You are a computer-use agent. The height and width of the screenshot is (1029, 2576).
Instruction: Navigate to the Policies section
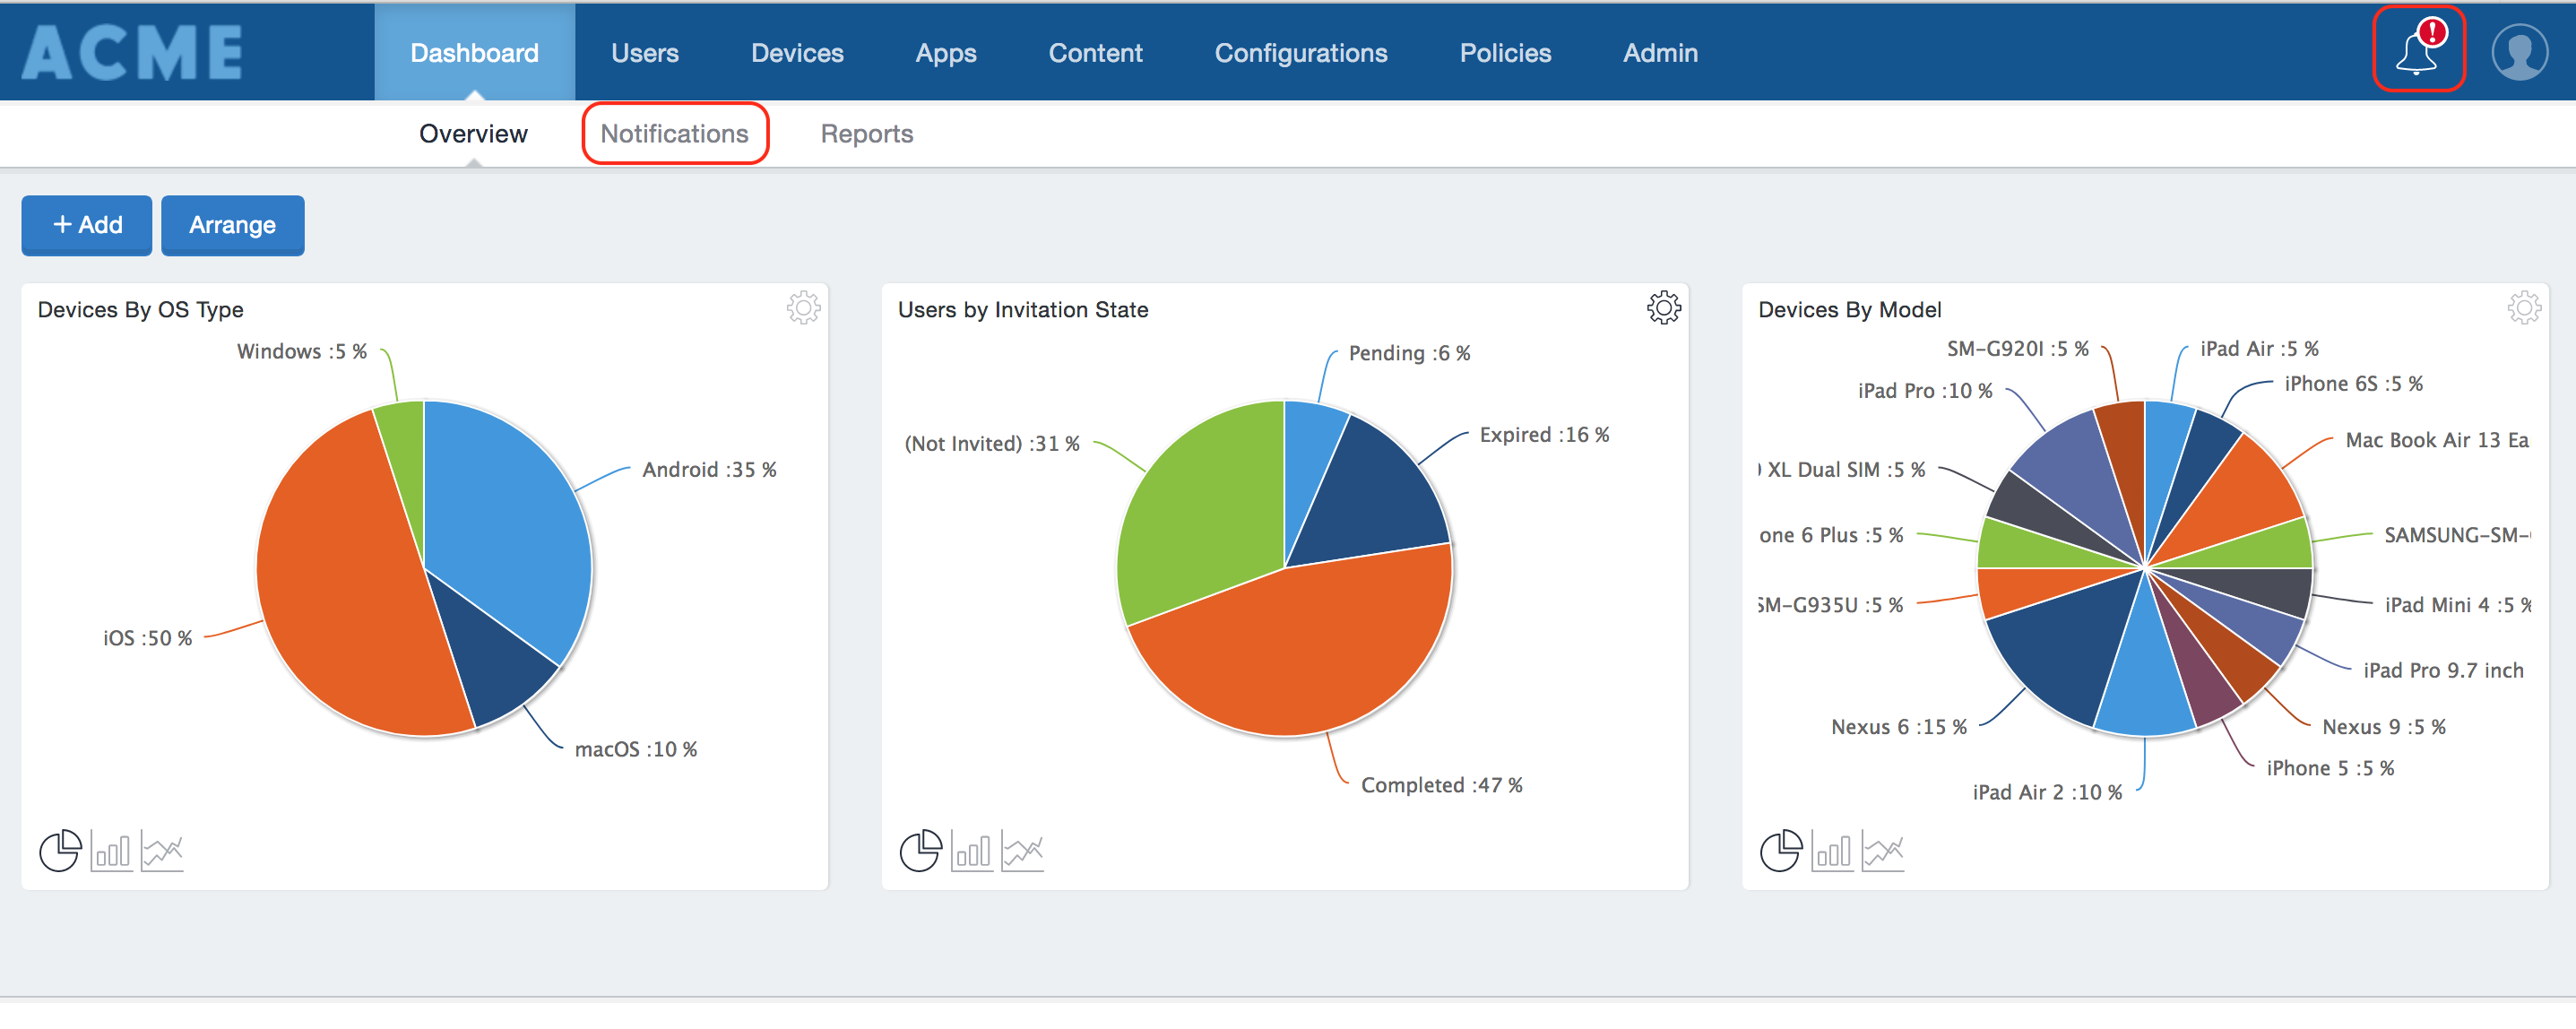pyautogui.click(x=1505, y=52)
